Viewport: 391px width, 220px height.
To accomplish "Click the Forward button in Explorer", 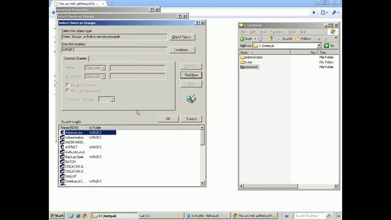I will (x=260, y=38).
